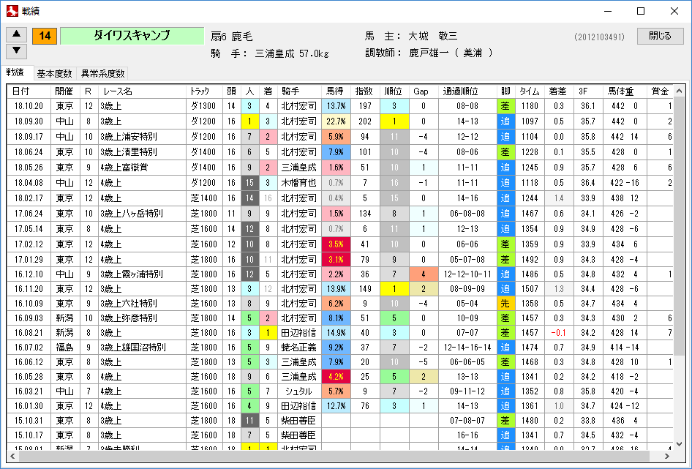Select race name 3歳上八ヶ岳特別
The image size is (692, 469).
[132, 214]
